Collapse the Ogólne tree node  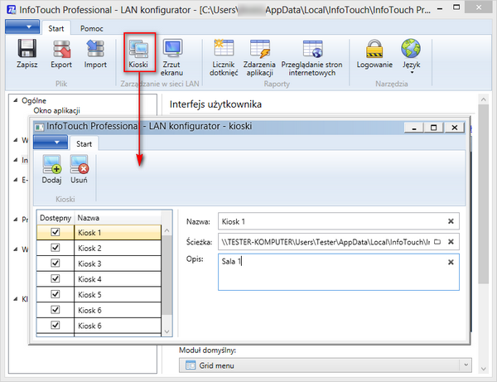tap(15, 100)
